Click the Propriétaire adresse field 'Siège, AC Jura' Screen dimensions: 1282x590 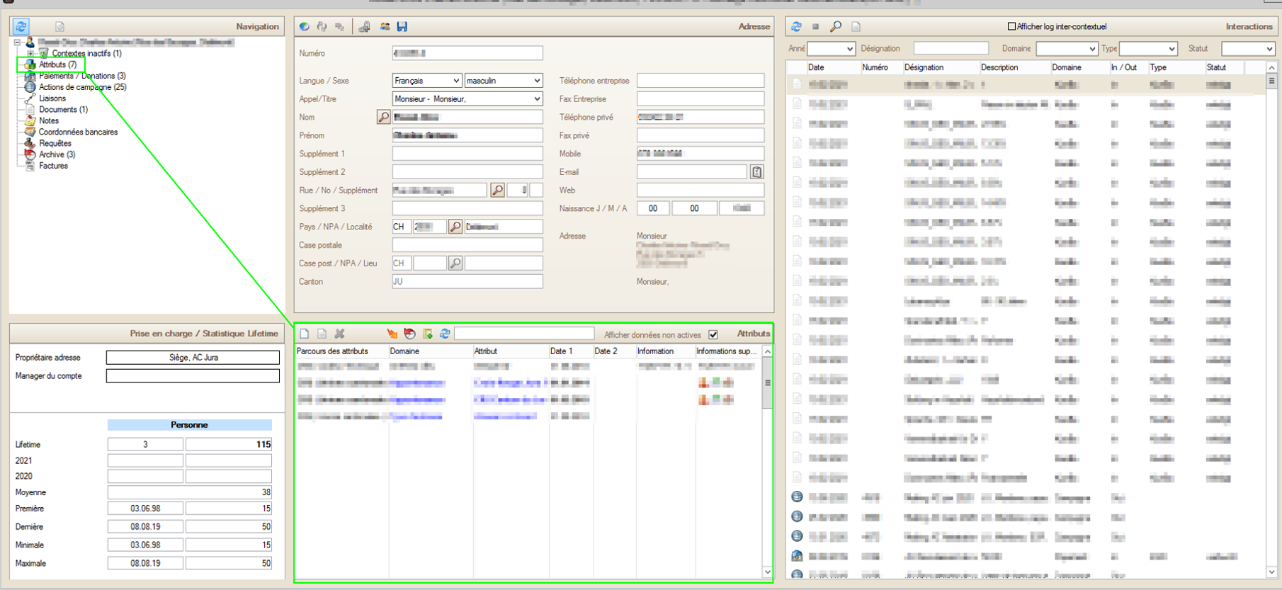point(193,358)
